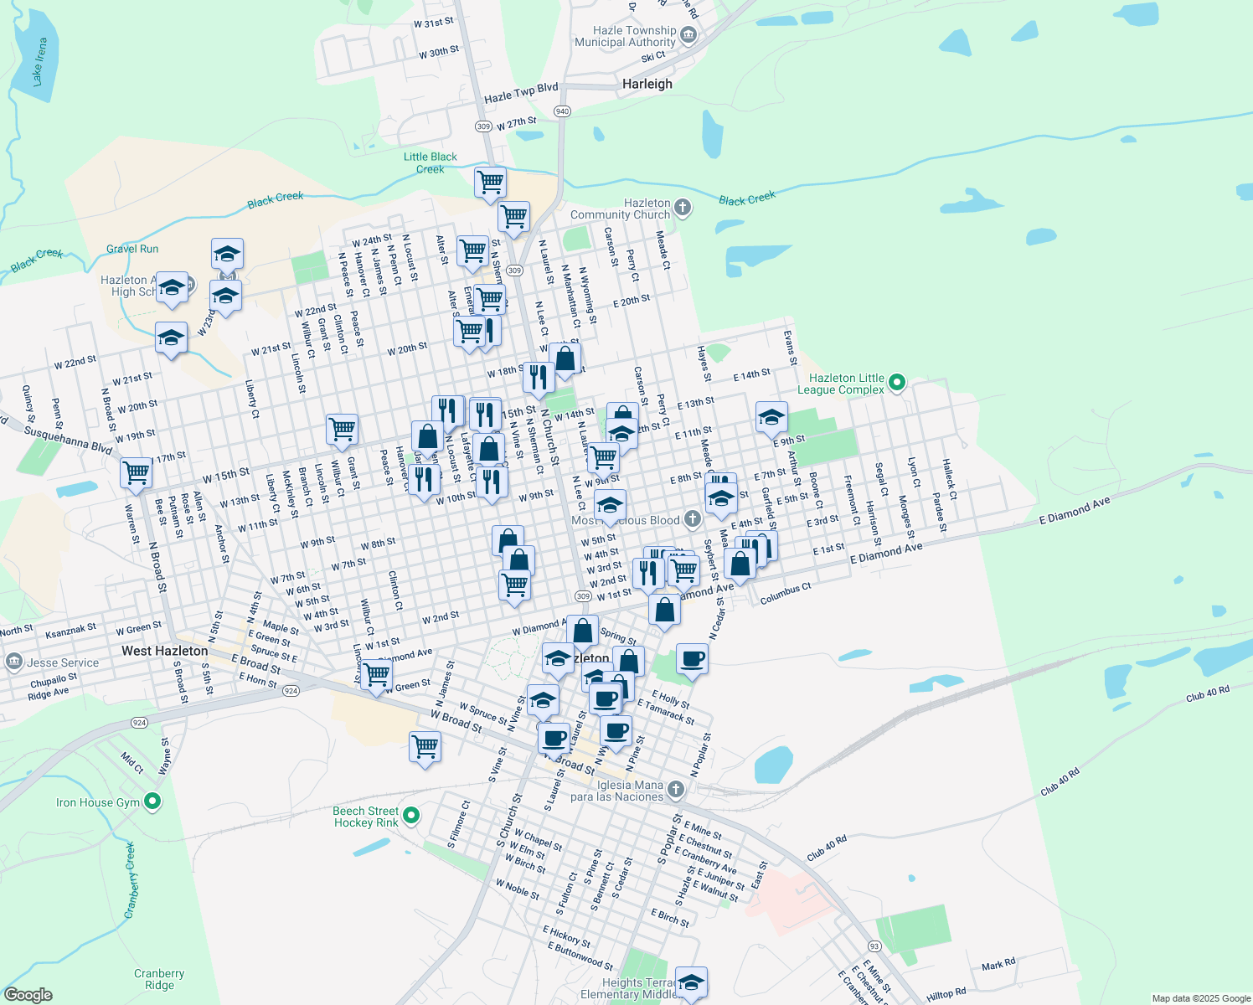1253x1005 pixels.
Task: Select the school marker near E 9th St
Action: tap(771, 418)
